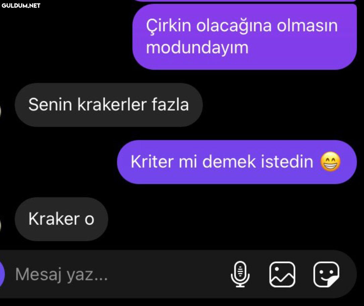This screenshot has height=306, width=364.
Task: Open the sticker picker icon
Action: click(326, 274)
